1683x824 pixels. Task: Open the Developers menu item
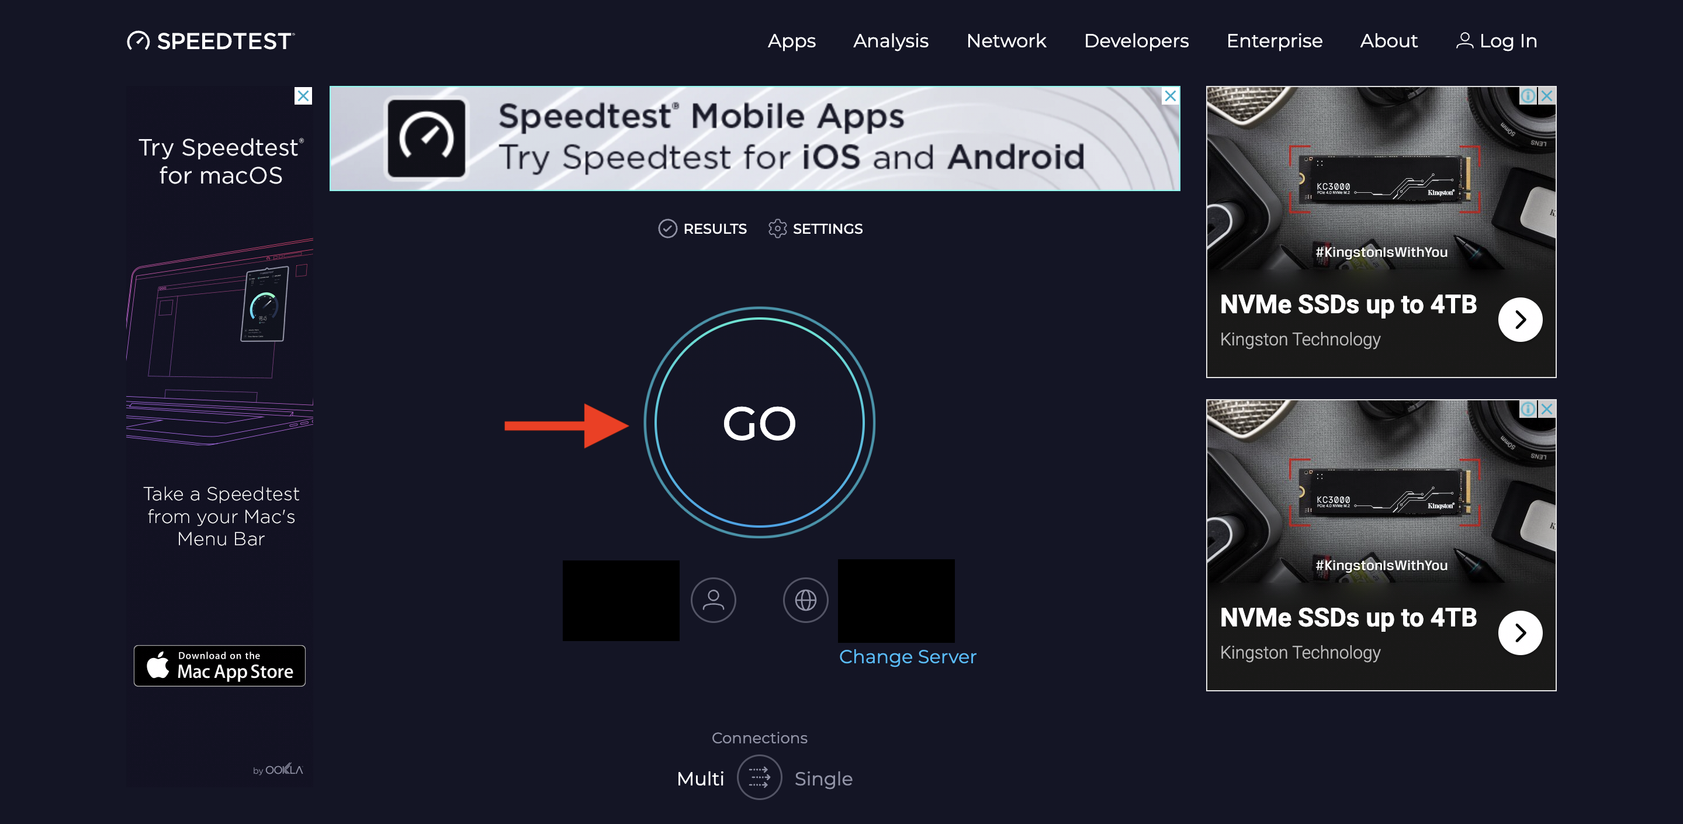1136,40
